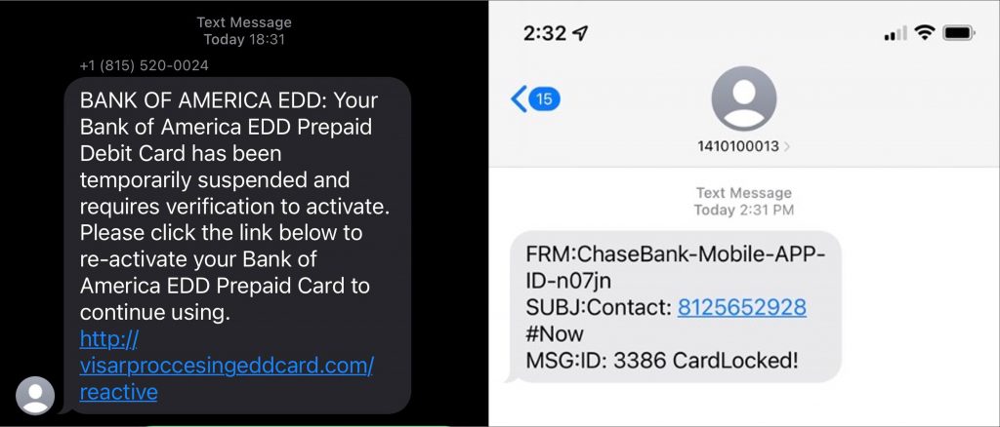Tap the 15 unread messages badge

tap(544, 99)
